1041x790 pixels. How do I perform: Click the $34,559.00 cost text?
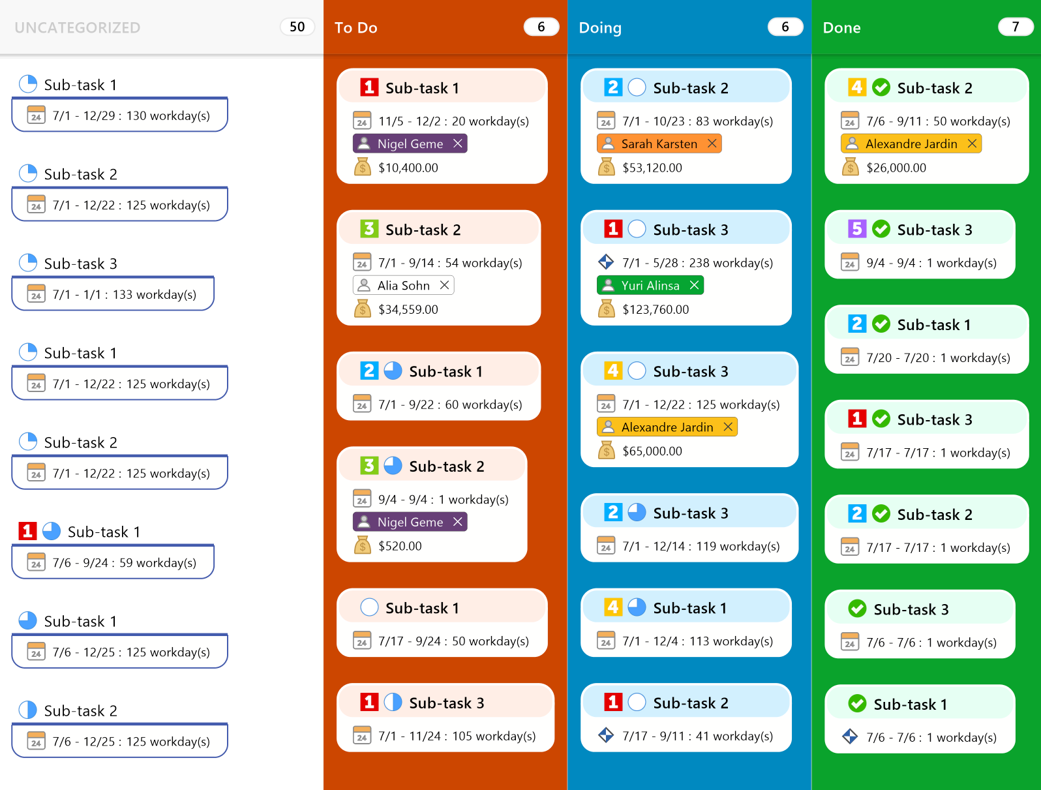click(408, 309)
